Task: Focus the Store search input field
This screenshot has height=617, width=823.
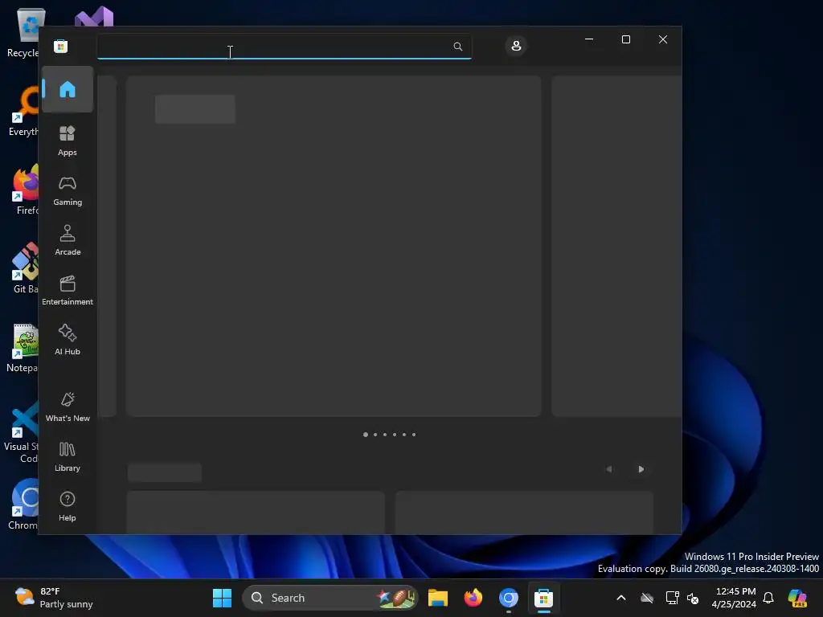Action: (x=284, y=47)
